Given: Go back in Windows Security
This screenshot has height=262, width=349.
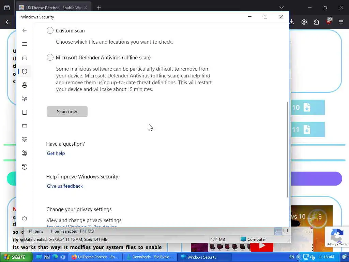Looking at the screenshot, I should click(x=25, y=30).
